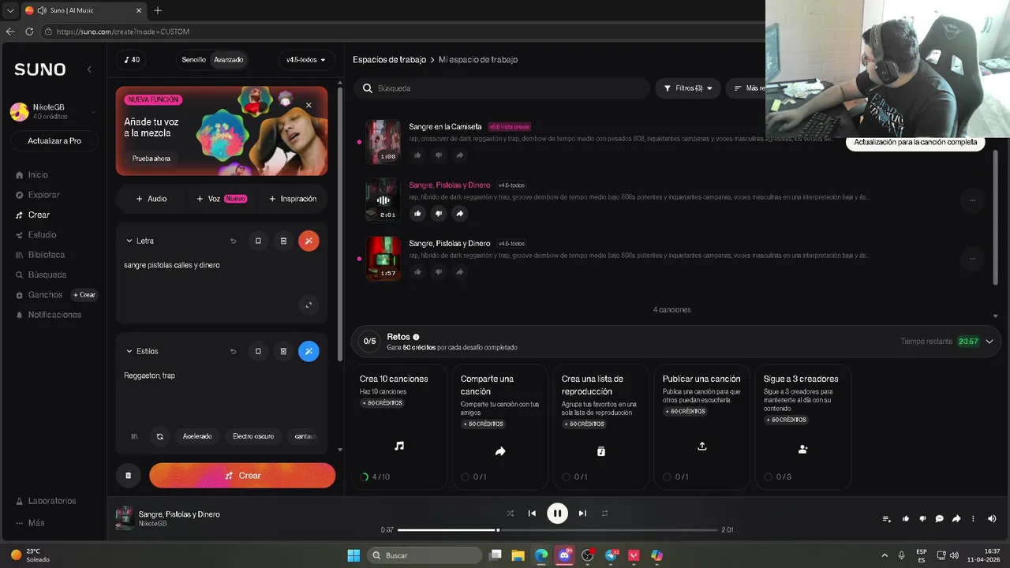Pause the current song
Viewport: 1010px width, 568px height.
pos(557,514)
